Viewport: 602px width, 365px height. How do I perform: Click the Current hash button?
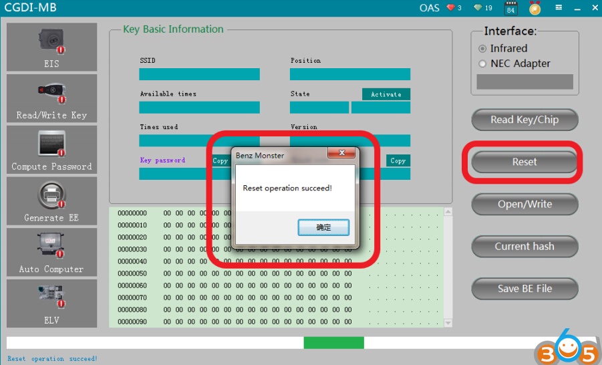(x=524, y=247)
